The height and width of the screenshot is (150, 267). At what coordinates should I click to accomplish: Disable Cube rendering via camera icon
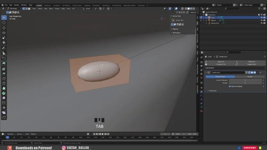[x=264, y=17]
